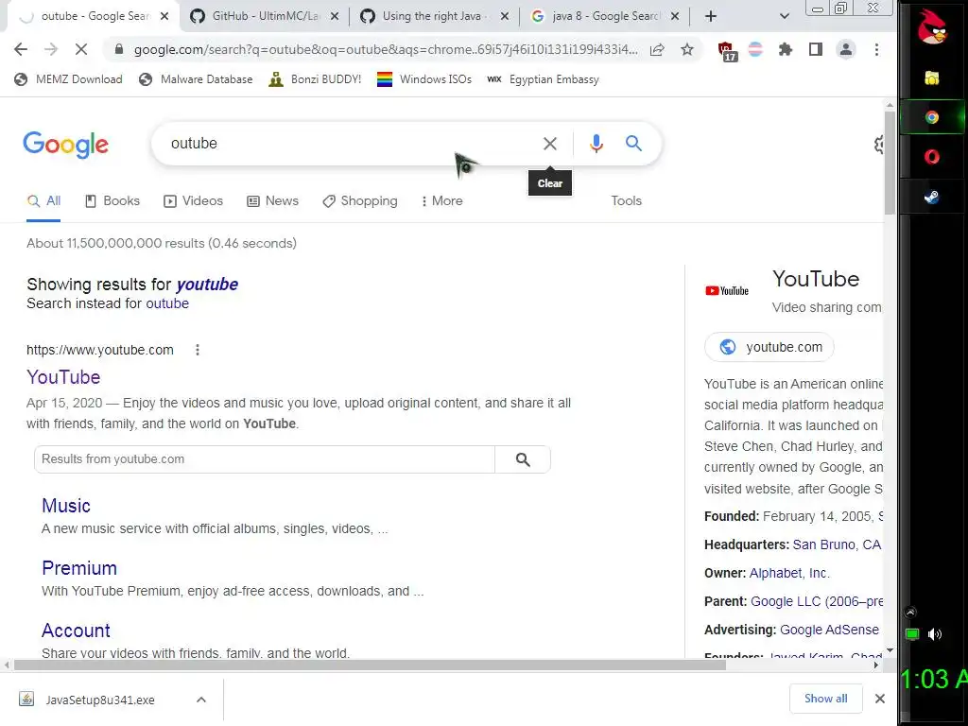Open the uBlock extension icon showing 17
The width and height of the screenshot is (968, 726).
[x=727, y=51]
